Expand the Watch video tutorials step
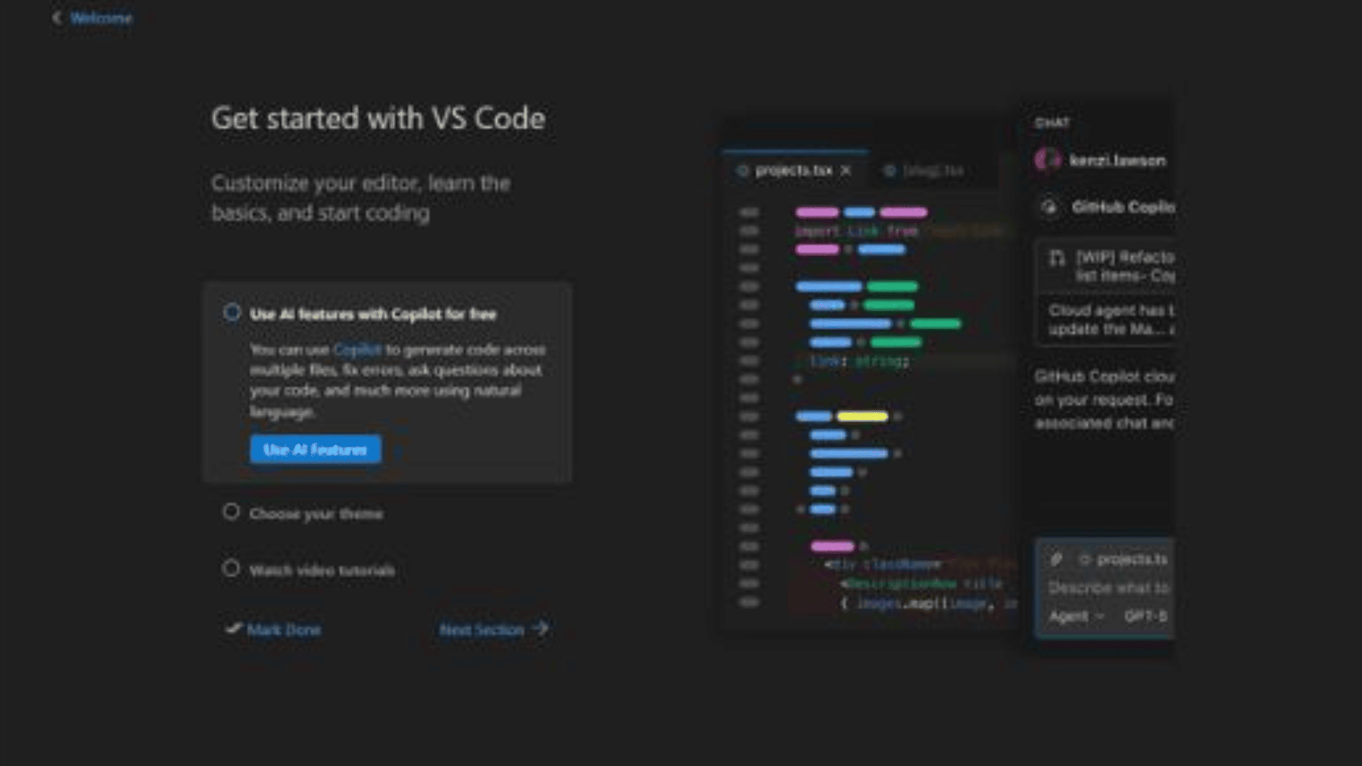Viewport: 1362px width, 766px height. pyautogui.click(x=322, y=570)
